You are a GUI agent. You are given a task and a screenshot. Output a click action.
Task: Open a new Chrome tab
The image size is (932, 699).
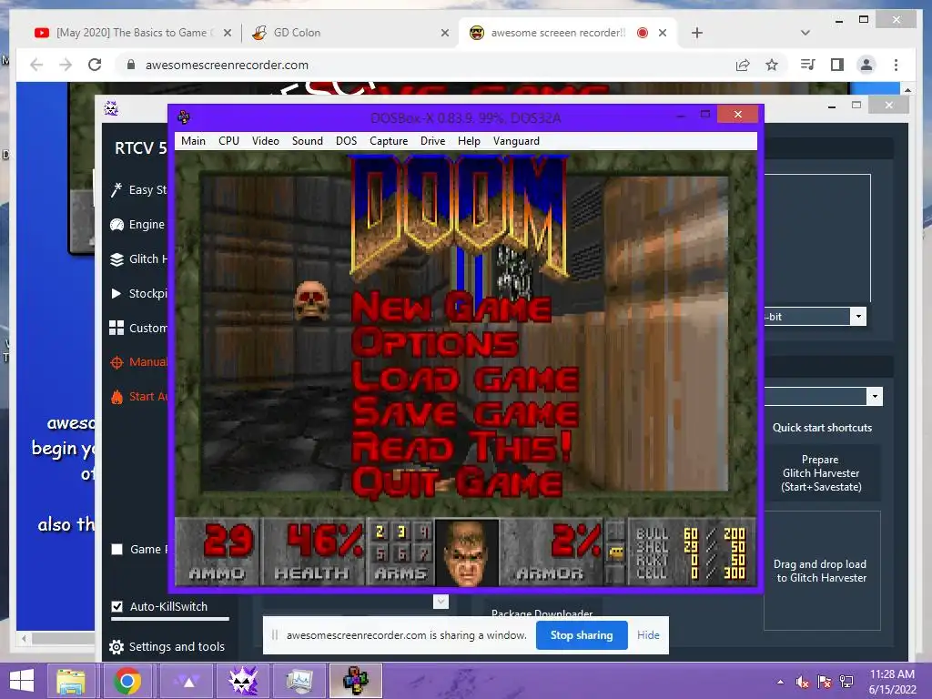pos(697,33)
